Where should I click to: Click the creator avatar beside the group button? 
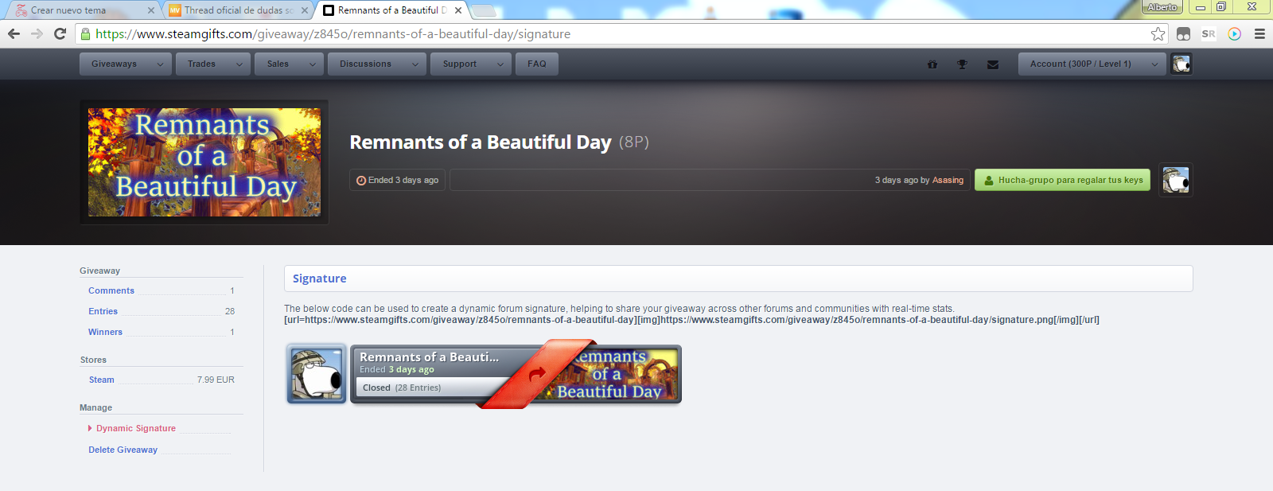(1176, 180)
